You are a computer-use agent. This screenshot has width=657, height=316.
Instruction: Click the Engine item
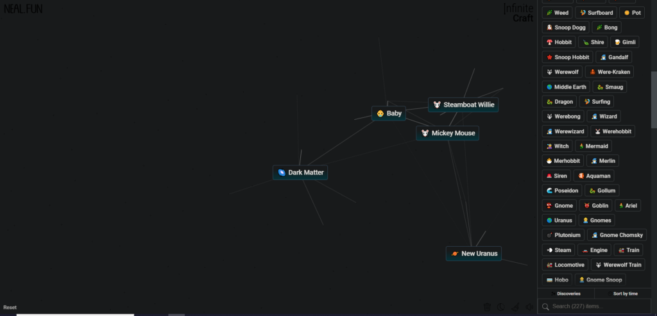tap(594, 250)
